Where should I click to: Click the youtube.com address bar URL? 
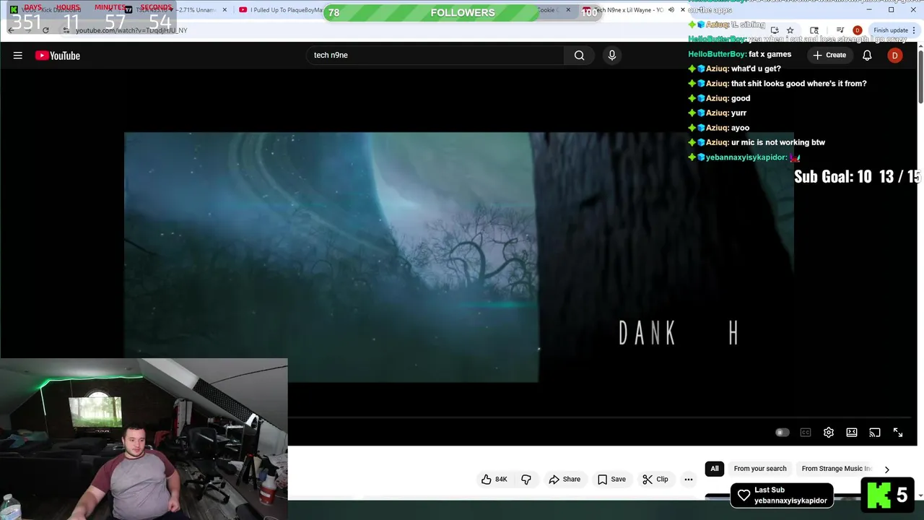coord(131,30)
